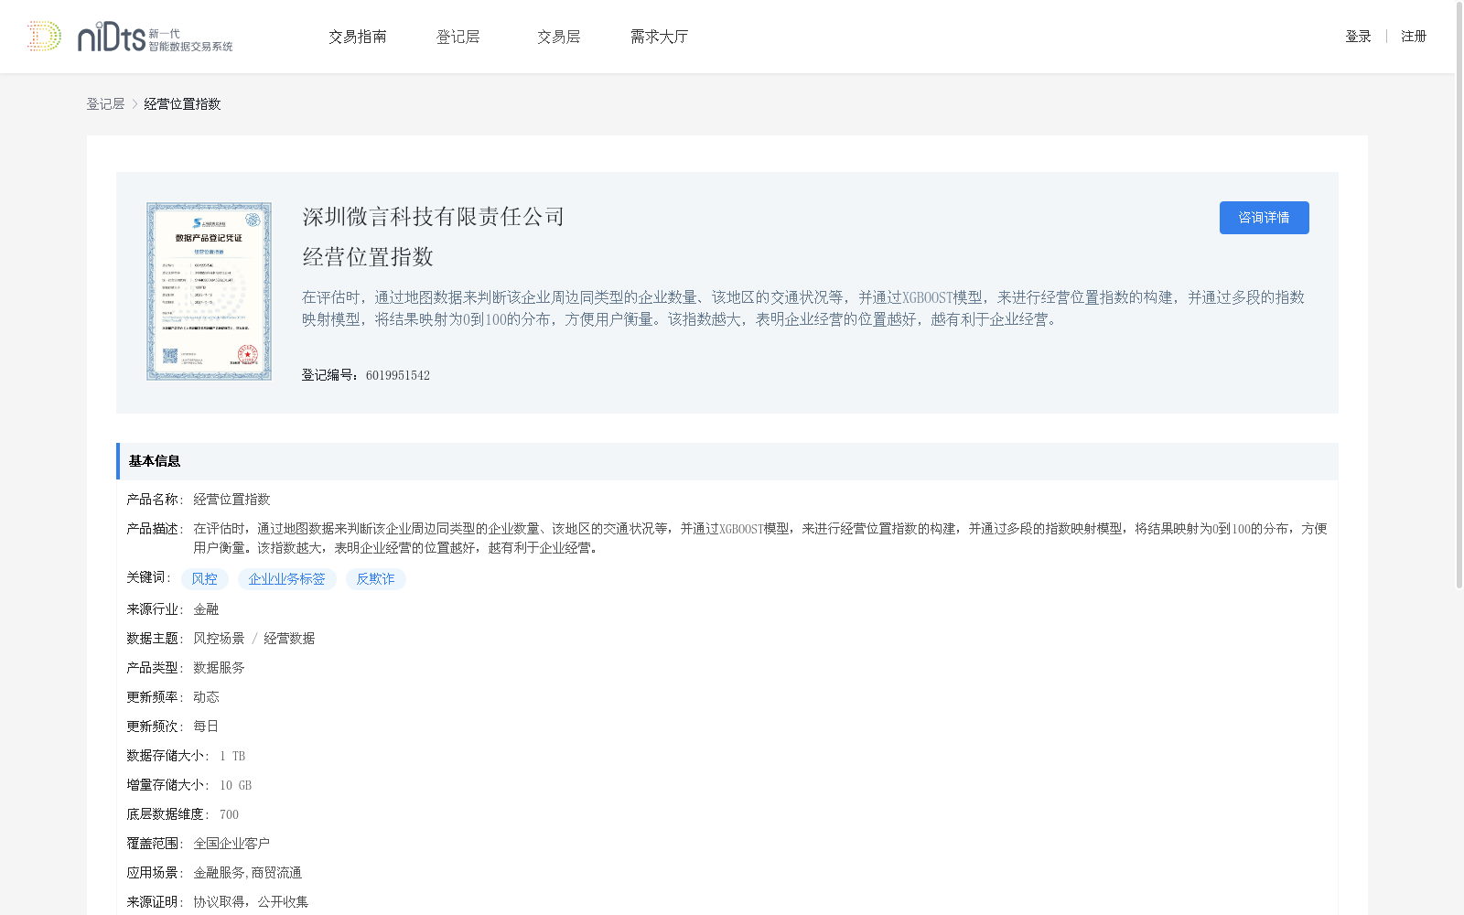
Task: Click the 产品名称 label
Action: coord(155,500)
